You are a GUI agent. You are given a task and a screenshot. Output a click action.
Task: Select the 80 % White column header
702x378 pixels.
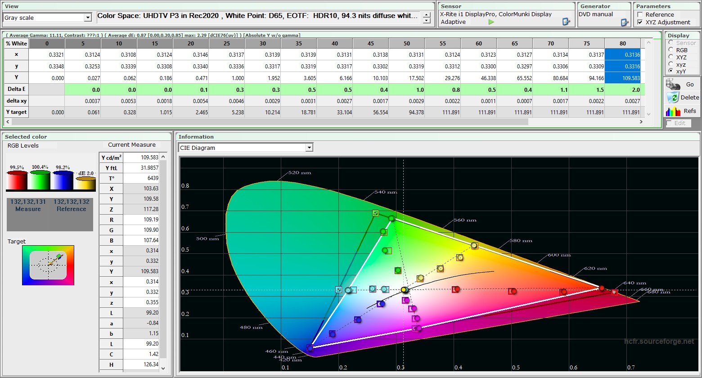tap(622, 44)
